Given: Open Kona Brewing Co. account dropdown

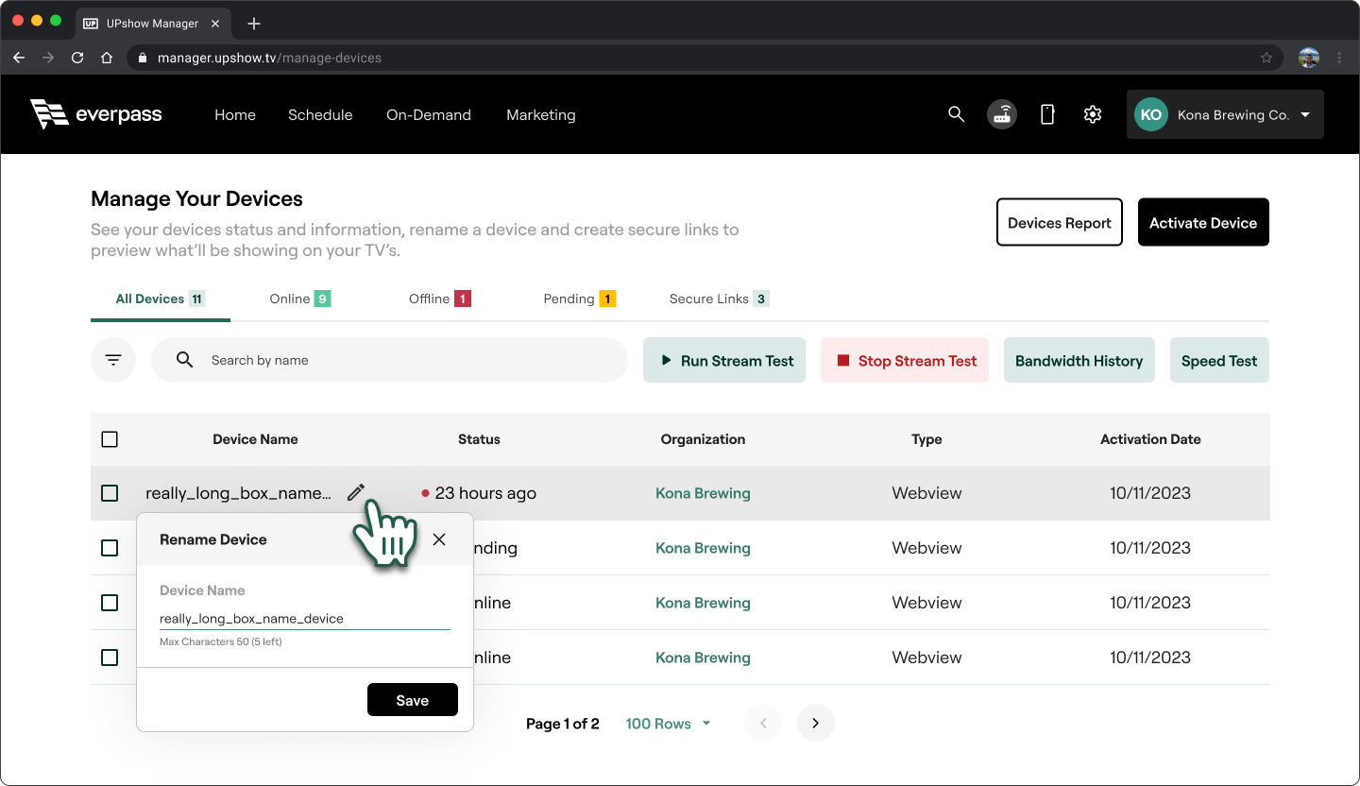Looking at the screenshot, I should 1225,114.
